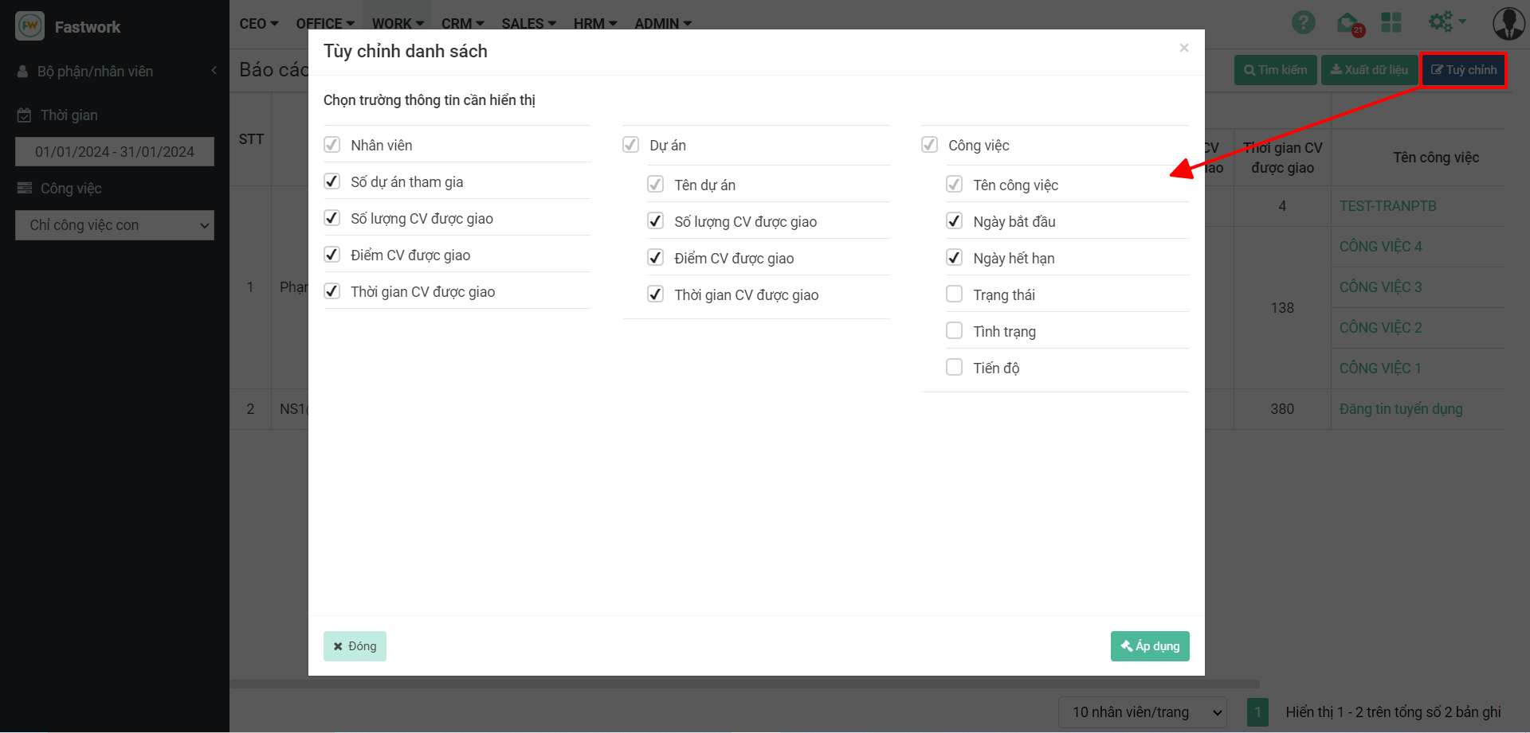Tick the 'Tiến độ' checkbox
Screen dimensions: 1530x733
954,368
